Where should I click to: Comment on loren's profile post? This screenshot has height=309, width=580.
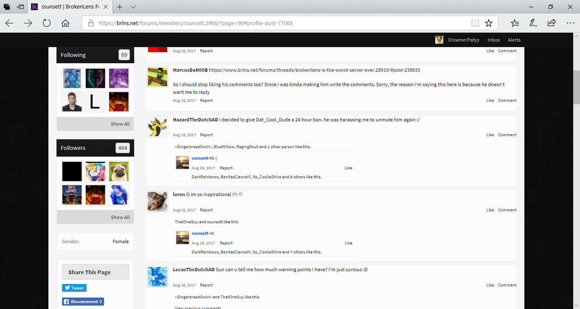point(507,210)
